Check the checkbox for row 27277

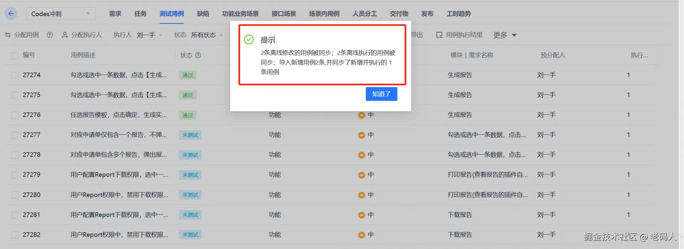pos(15,135)
